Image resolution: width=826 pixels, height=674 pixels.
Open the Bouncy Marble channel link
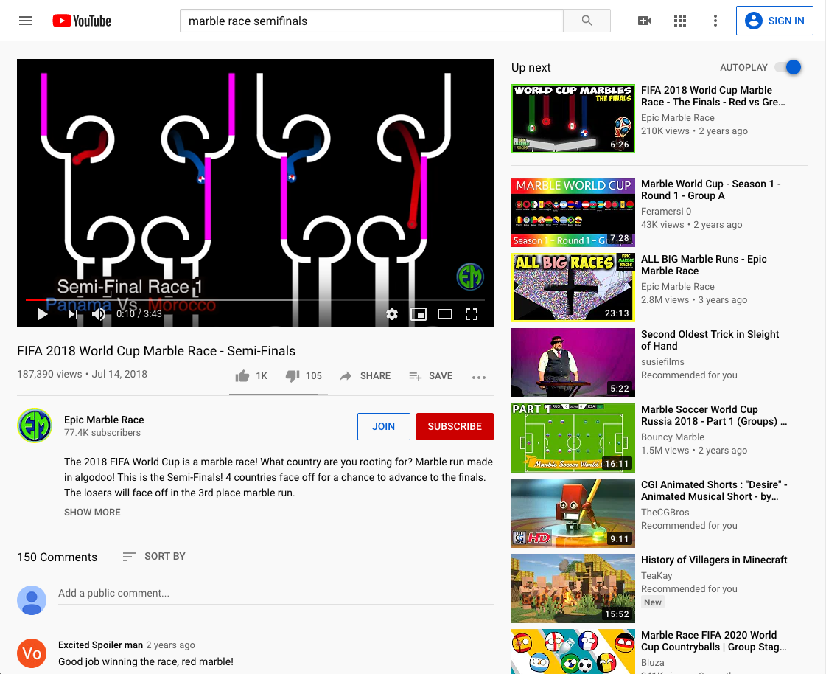pos(673,437)
